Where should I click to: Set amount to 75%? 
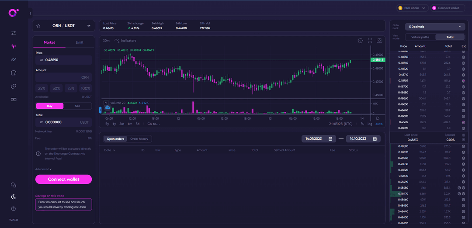tap(71, 88)
